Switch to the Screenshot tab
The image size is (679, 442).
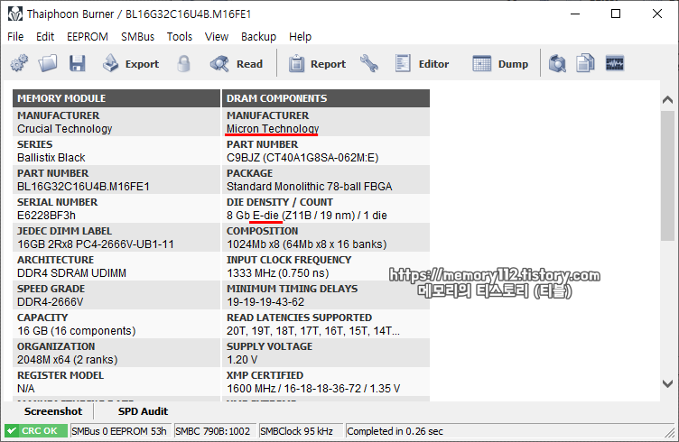click(x=53, y=411)
